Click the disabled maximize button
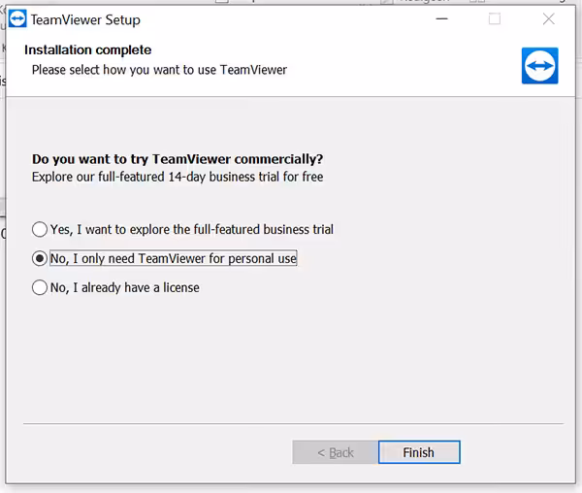This screenshot has width=582, height=493. click(495, 19)
